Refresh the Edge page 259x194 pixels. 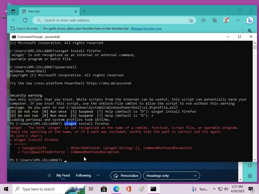point(25,20)
